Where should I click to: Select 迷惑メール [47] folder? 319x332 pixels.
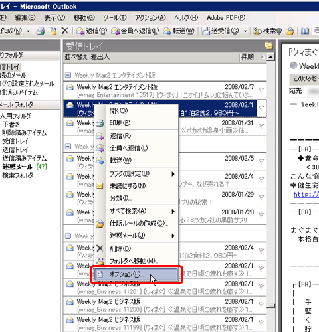(x=25, y=167)
